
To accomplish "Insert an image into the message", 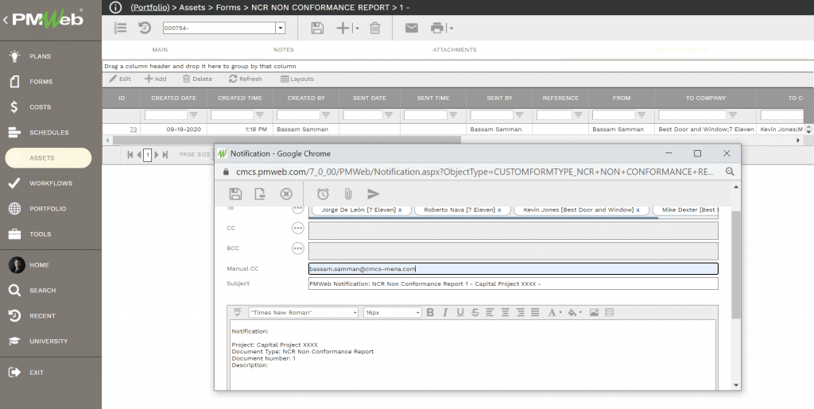I will click(x=595, y=312).
